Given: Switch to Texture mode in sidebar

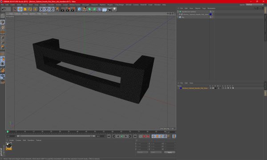Looking at the screenshot, I should (x=3, y=27).
